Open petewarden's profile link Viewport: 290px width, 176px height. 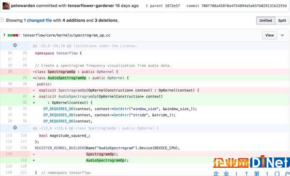(x=23, y=6)
